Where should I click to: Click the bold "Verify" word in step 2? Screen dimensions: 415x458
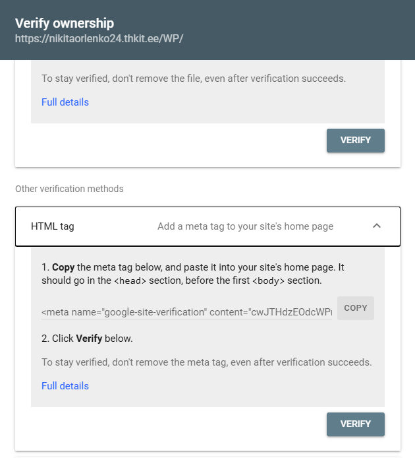89,339
